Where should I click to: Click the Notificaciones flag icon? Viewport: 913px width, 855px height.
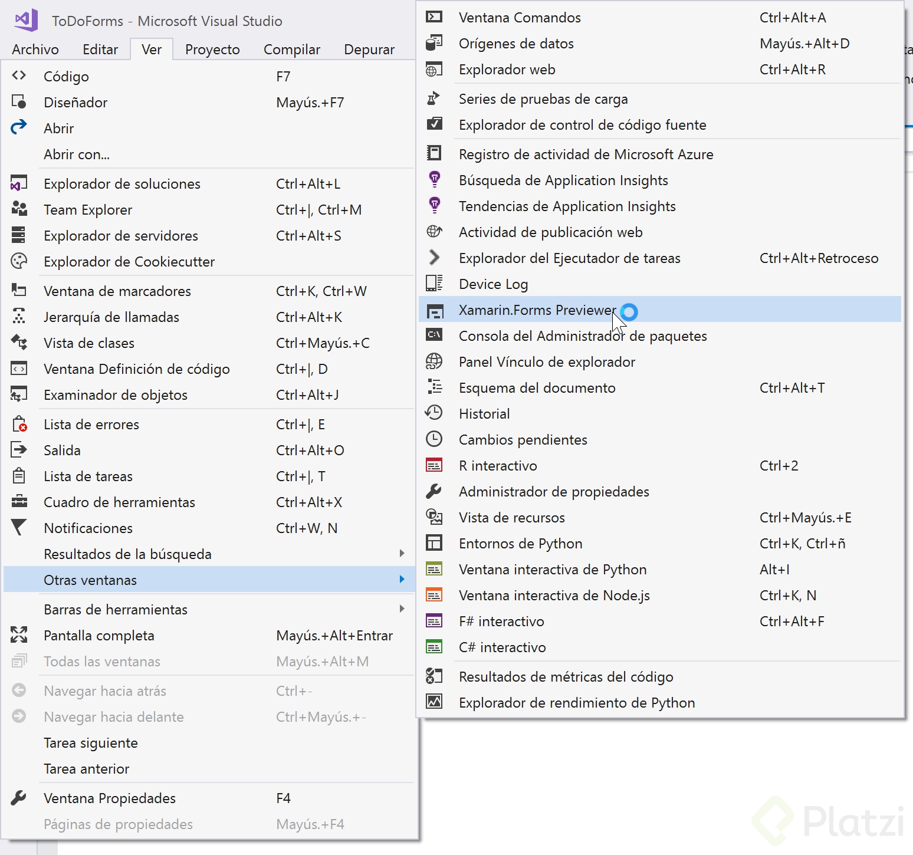[x=19, y=527]
